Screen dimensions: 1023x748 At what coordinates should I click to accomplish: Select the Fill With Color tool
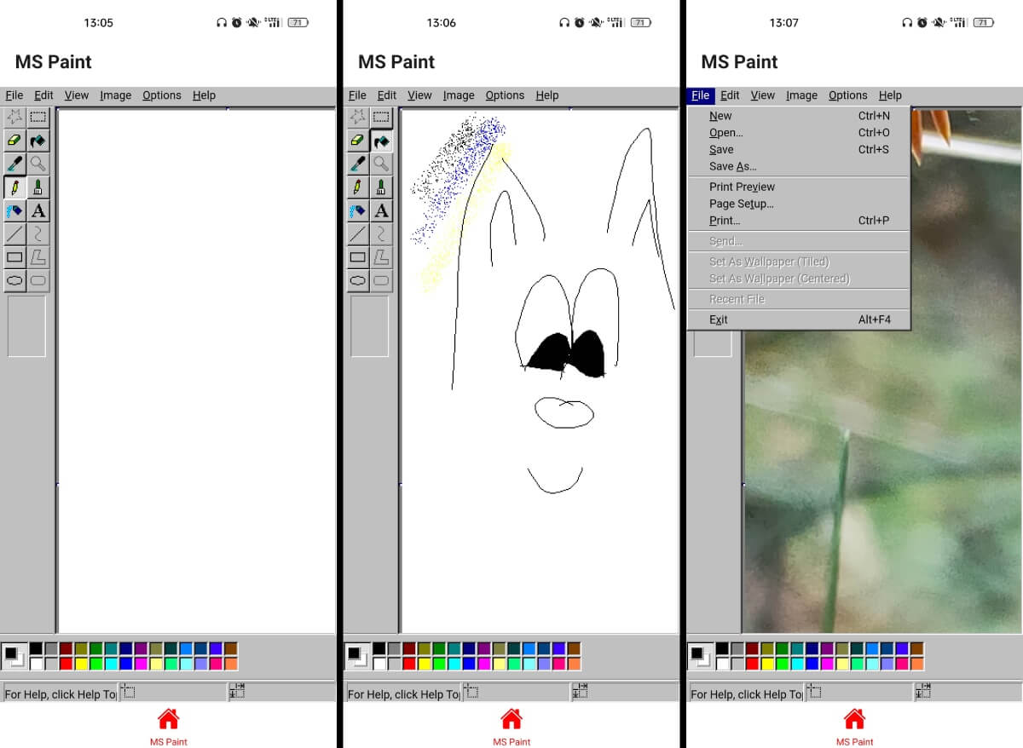38,140
